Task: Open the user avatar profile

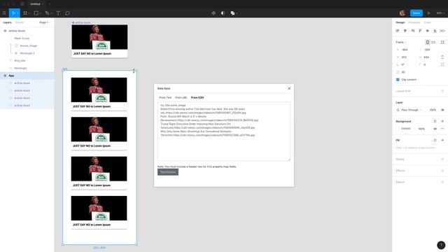Action: 402,13
